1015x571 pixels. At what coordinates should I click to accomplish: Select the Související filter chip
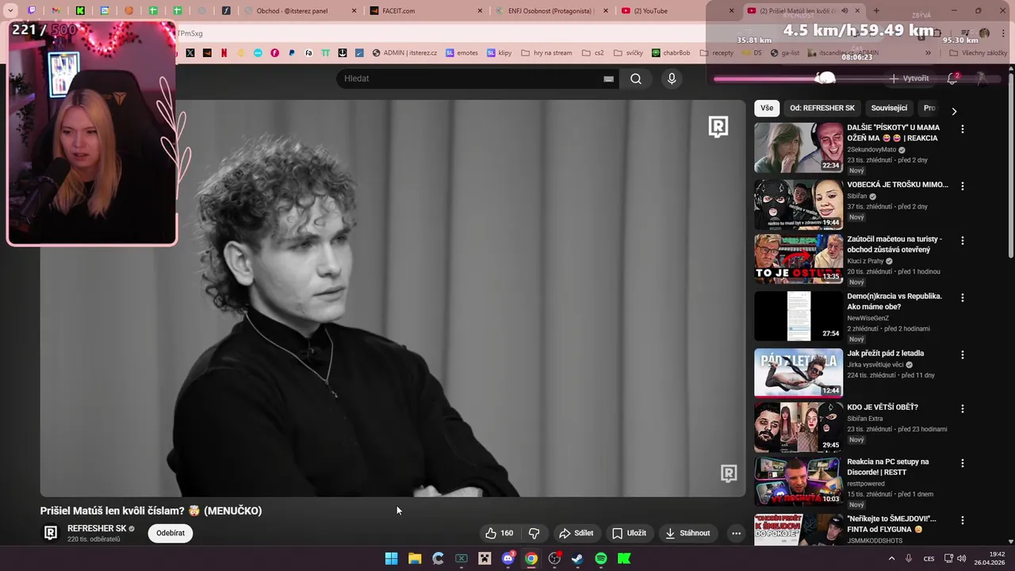pyautogui.click(x=889, y=108)
